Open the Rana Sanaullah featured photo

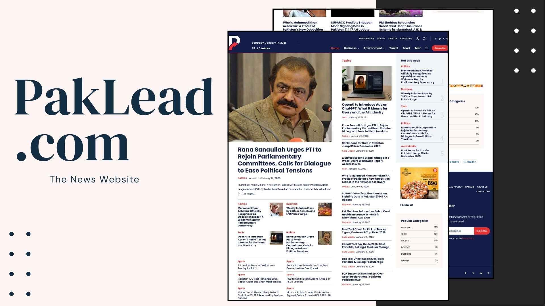[280, 97]
